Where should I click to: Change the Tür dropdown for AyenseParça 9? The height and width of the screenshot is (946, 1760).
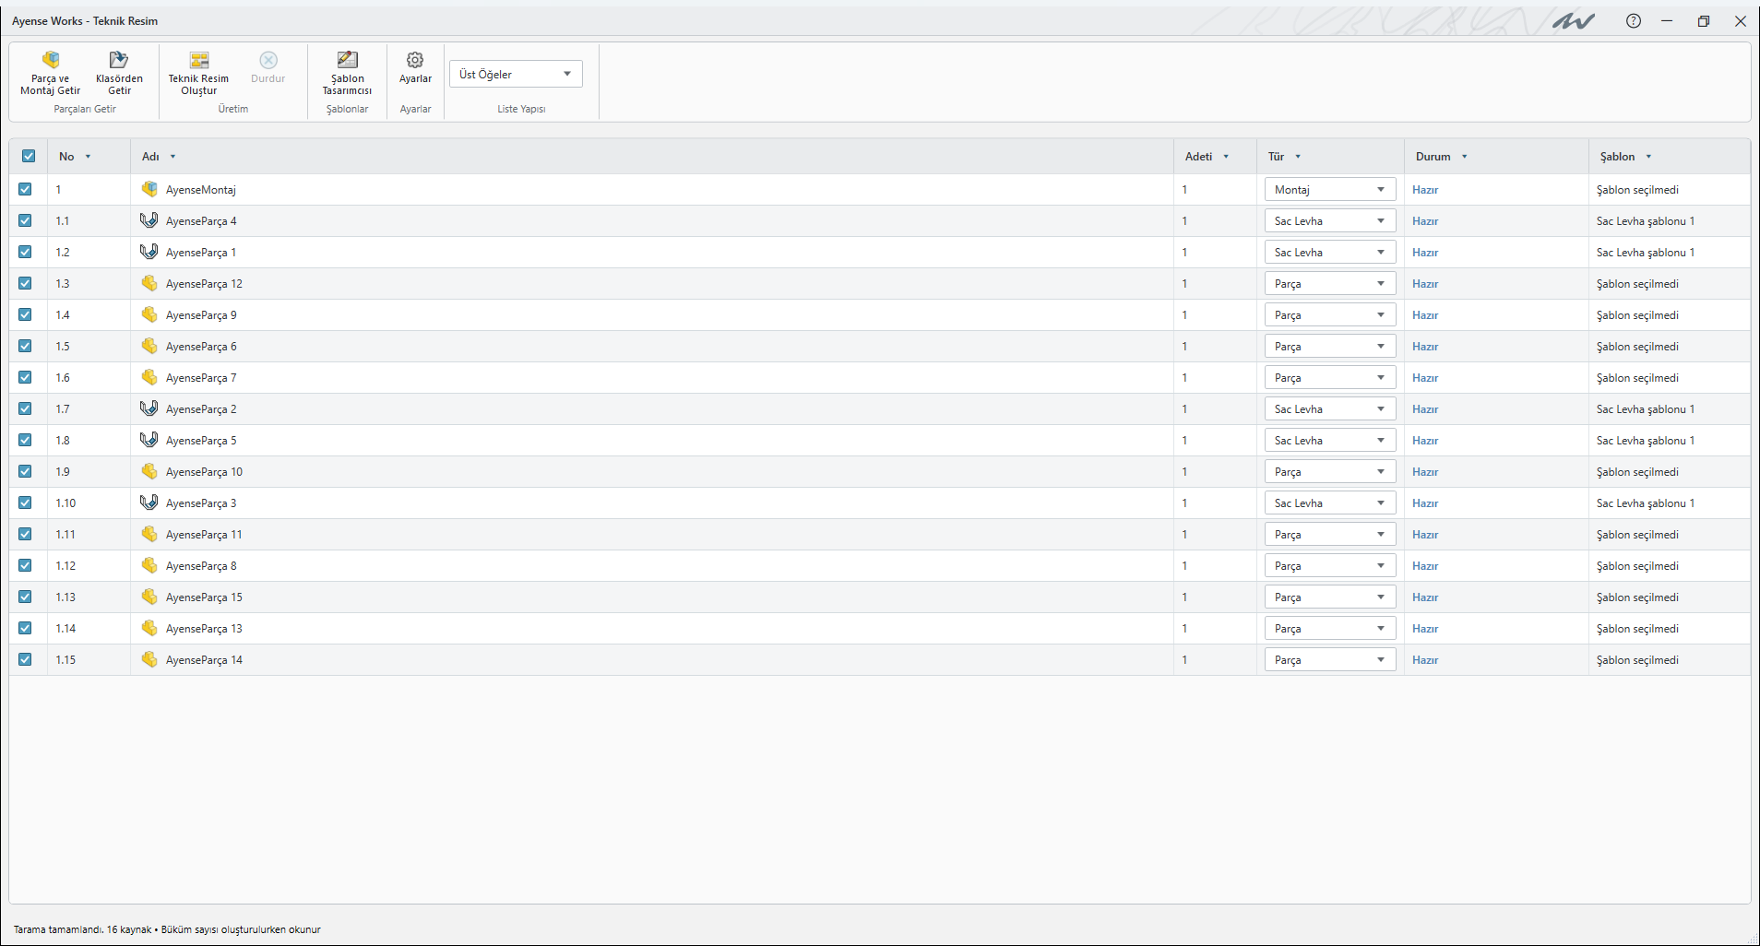[1329, 314]
